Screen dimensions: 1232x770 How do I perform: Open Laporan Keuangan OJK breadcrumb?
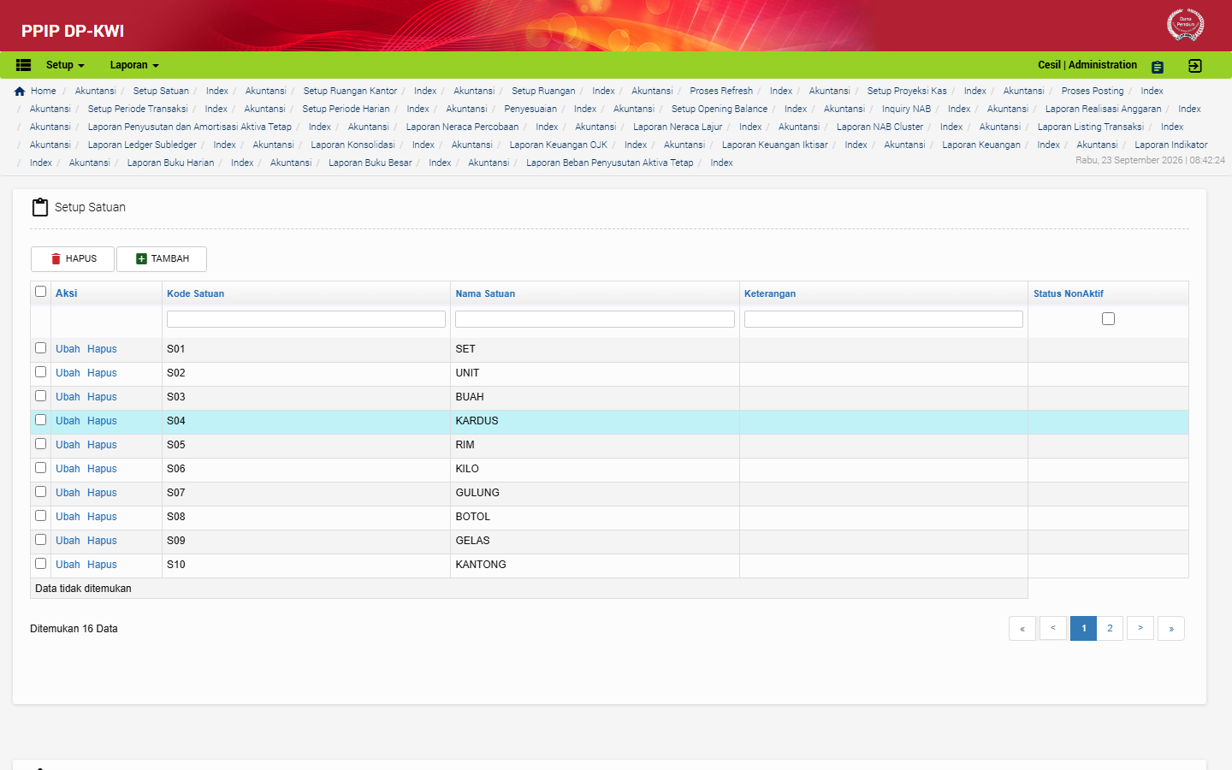[559, 145]
